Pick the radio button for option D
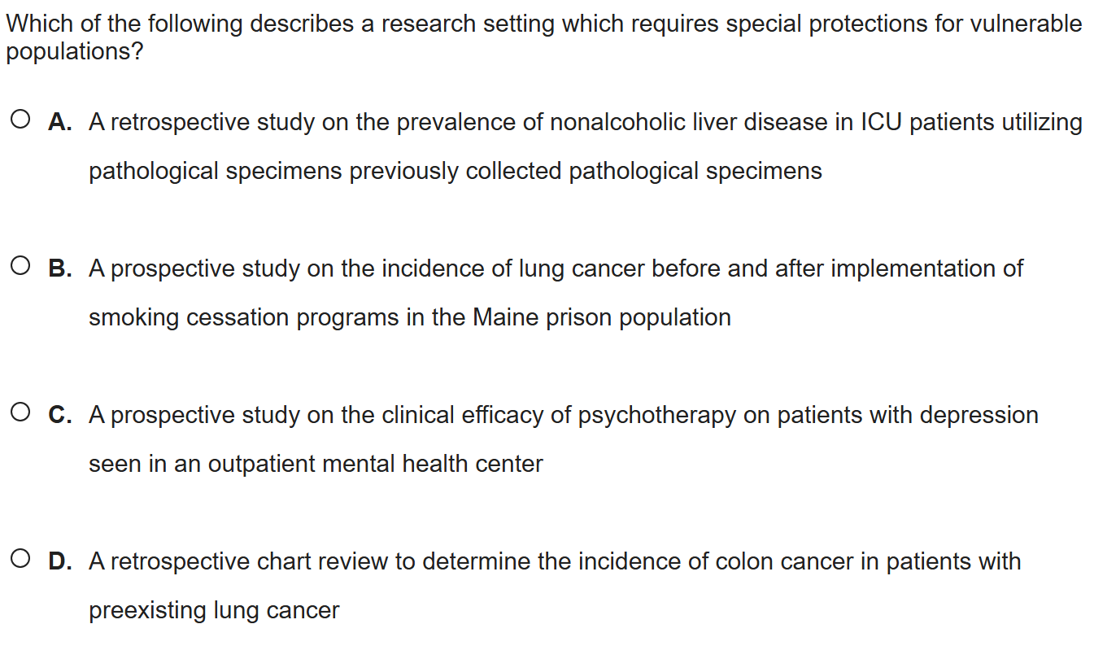Viewport: 1094px width, 672px height. click(22, 561)
